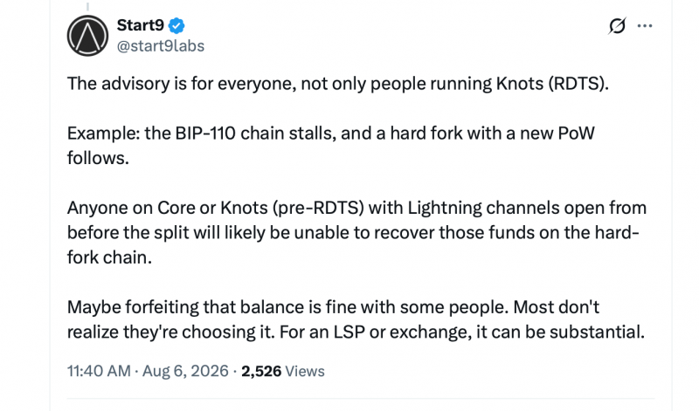Click the 2,526 view count number
Image resolution: width=699 pixels, height=411 pixels.
(261, 371)
